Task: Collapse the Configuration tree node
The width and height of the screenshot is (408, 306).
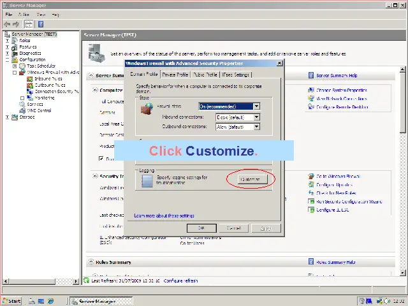Action: coord(7,60)
